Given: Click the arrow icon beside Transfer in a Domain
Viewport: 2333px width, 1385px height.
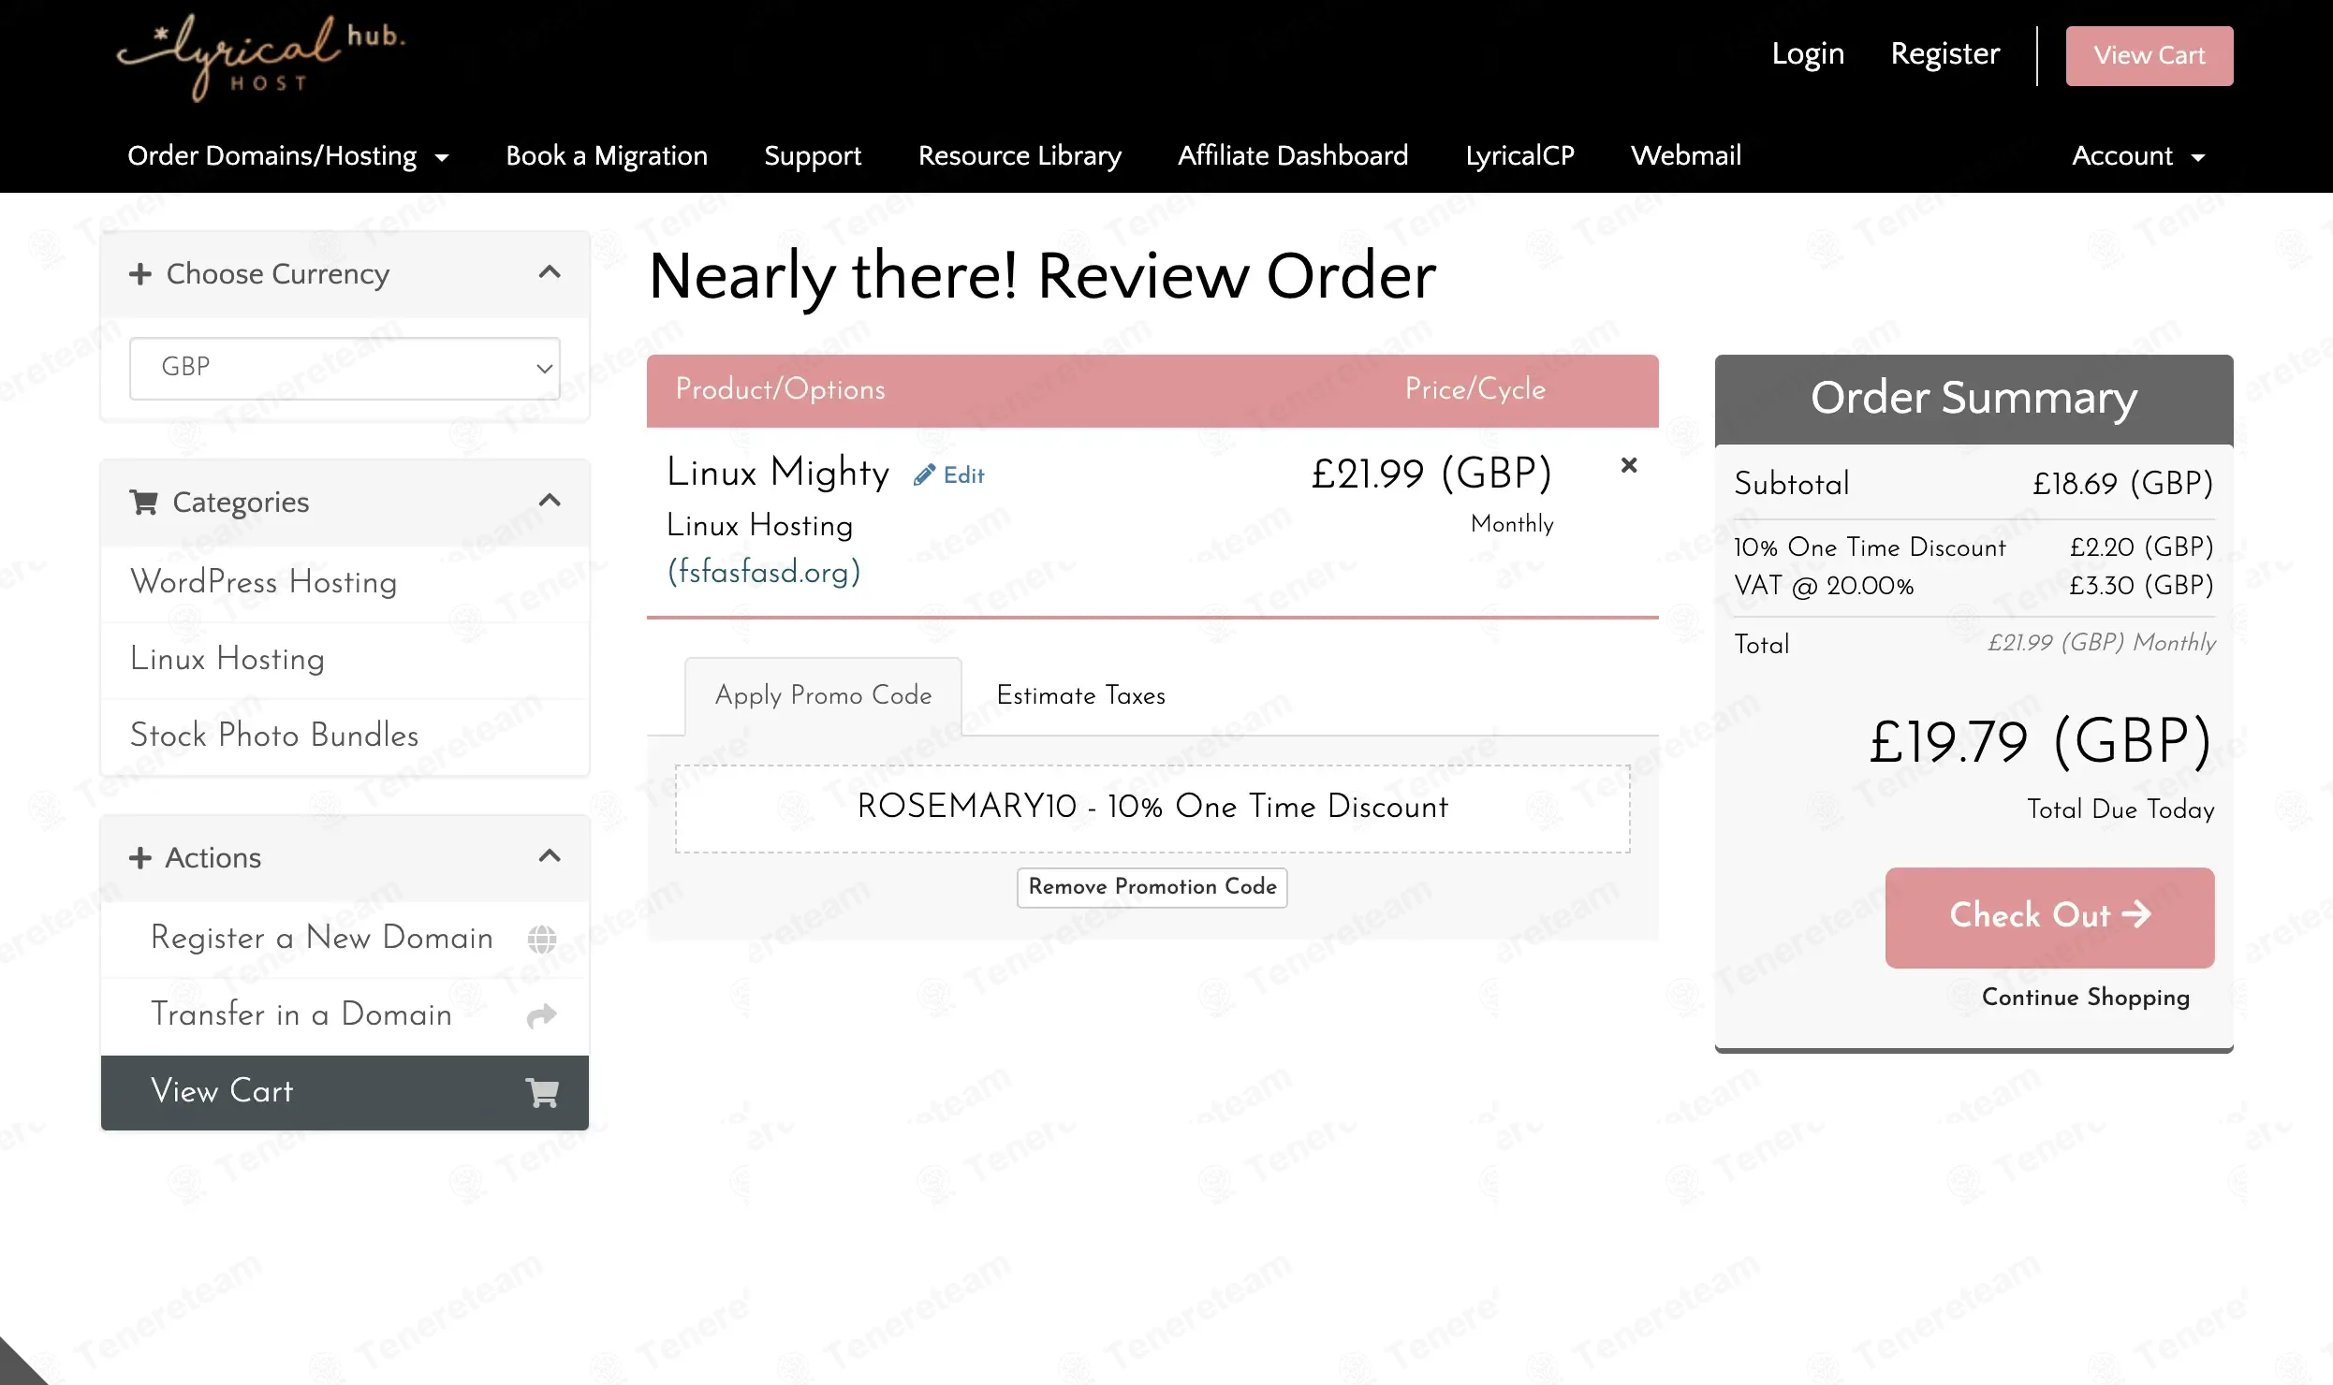Looking at the screenshot, I should click(x=542, y=1015).
